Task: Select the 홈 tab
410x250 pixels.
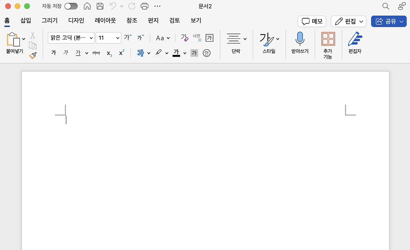Action: point(7,20)
